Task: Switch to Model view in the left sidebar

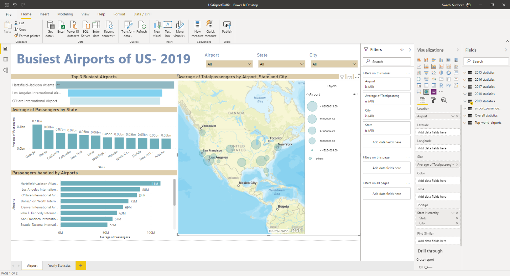Action: 5,70
